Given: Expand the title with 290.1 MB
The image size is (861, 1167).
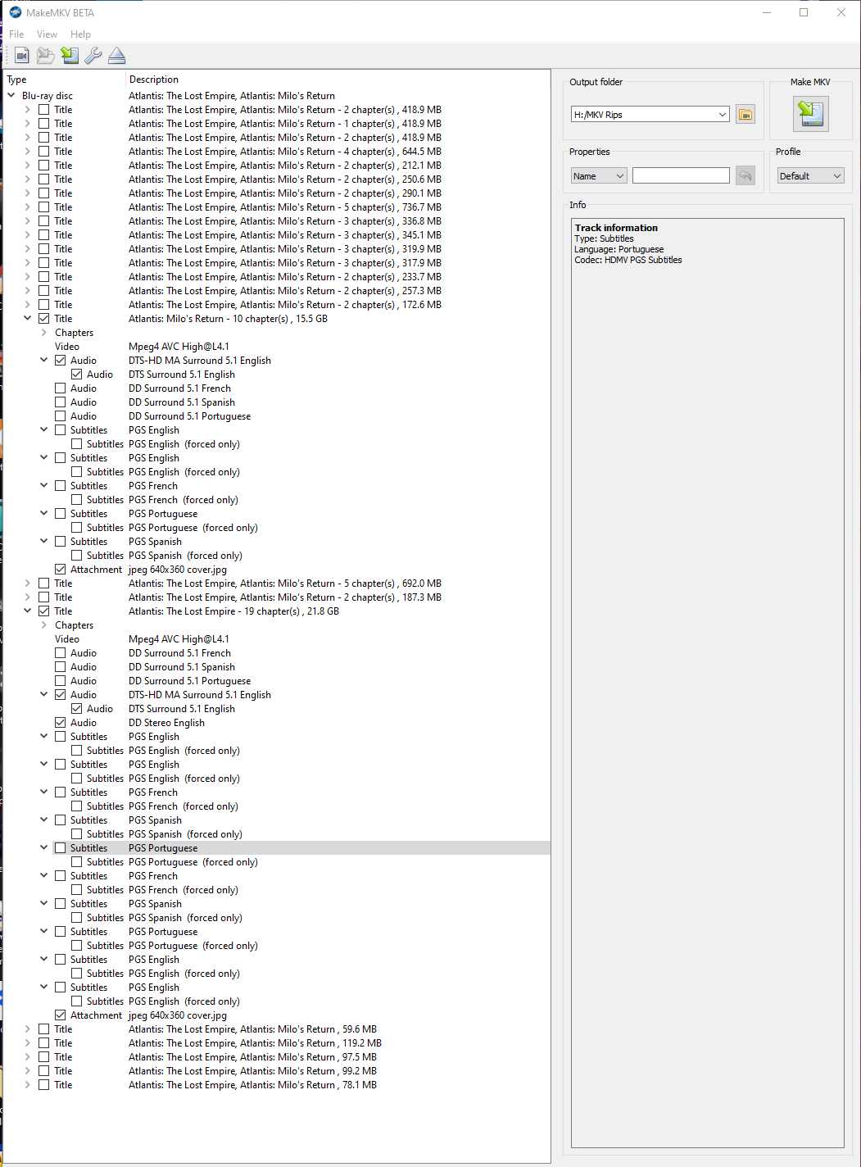Looking at the screenshot, I should click(x=28, y=193).
